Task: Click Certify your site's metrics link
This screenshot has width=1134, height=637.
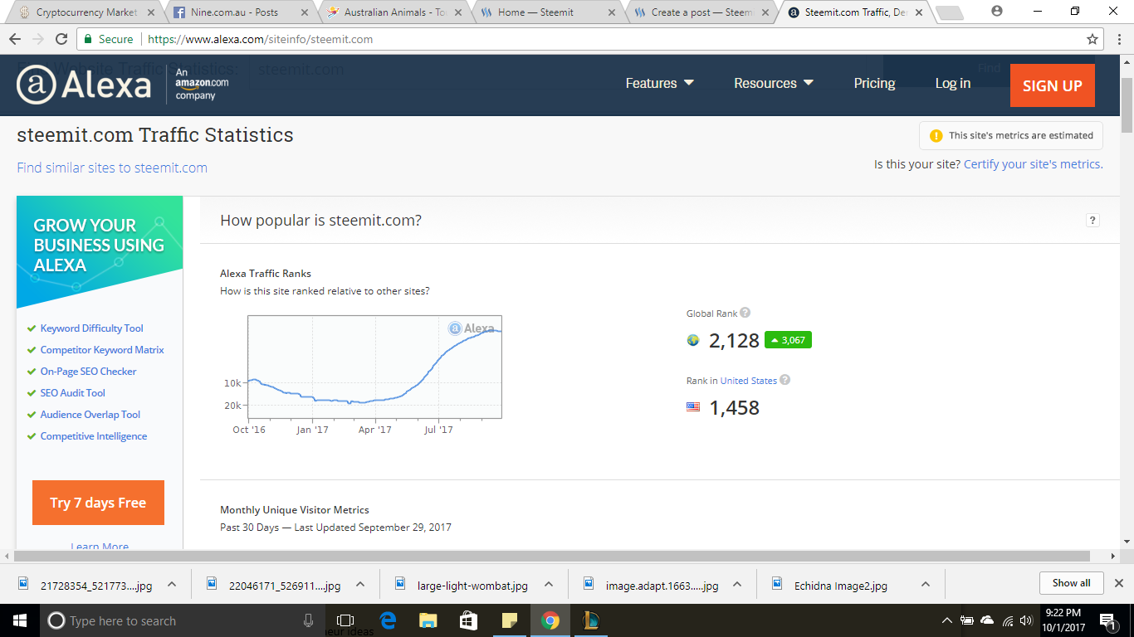Action: 1034,164
